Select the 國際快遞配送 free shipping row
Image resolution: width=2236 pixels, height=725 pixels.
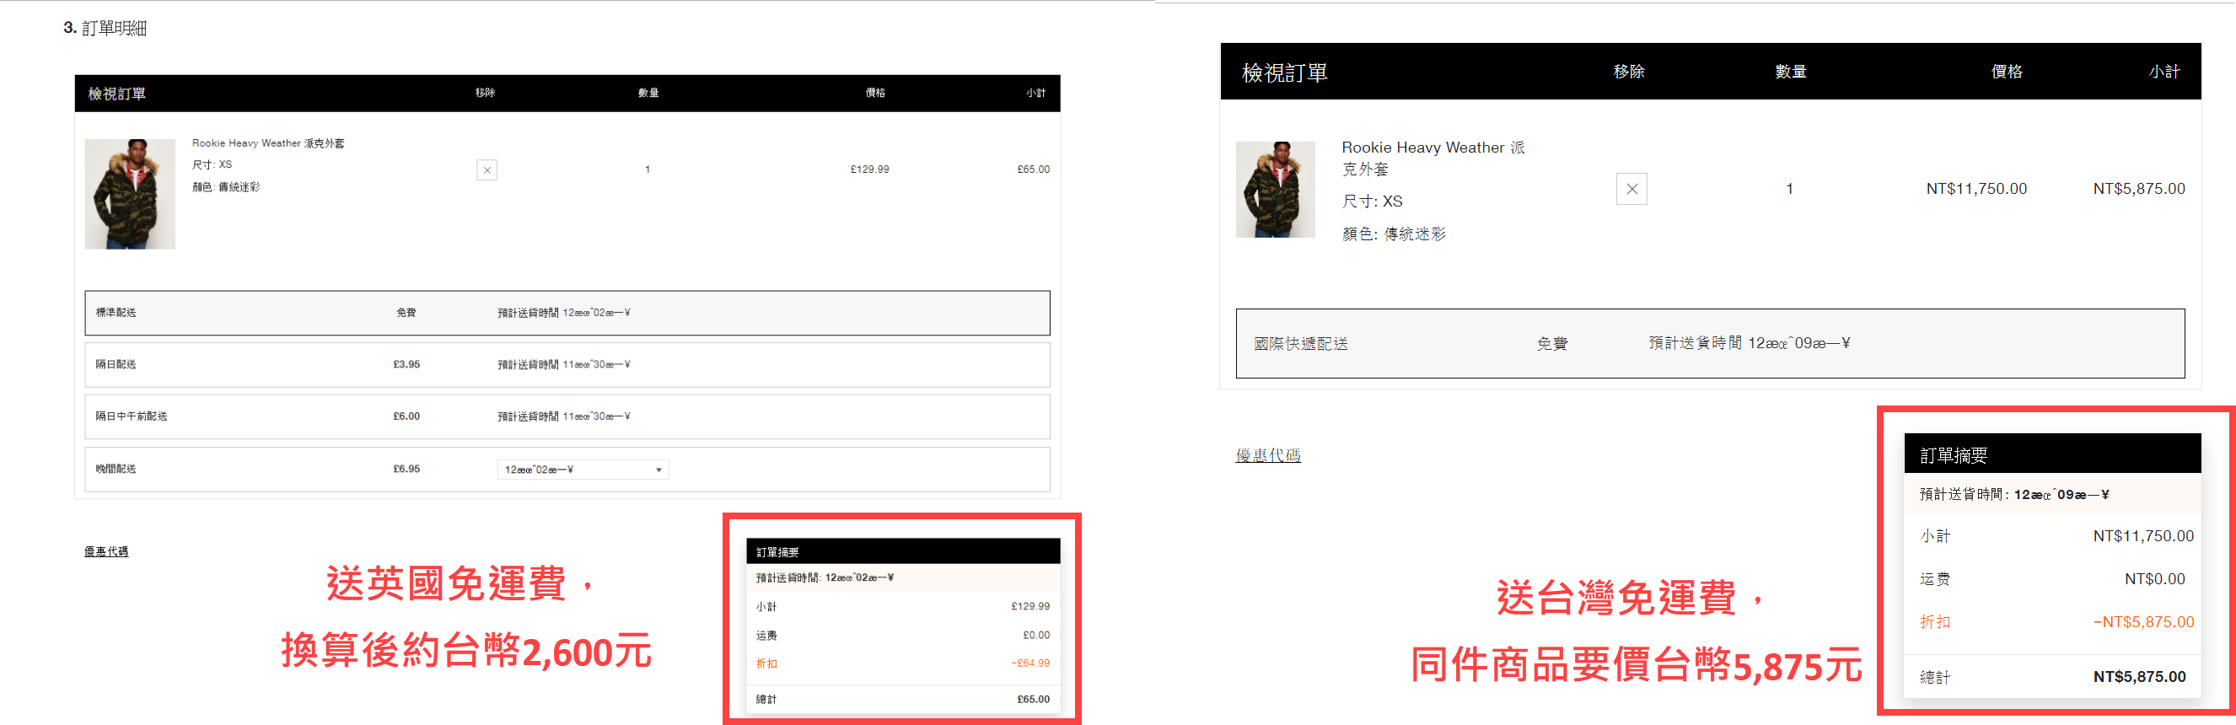1709,344
